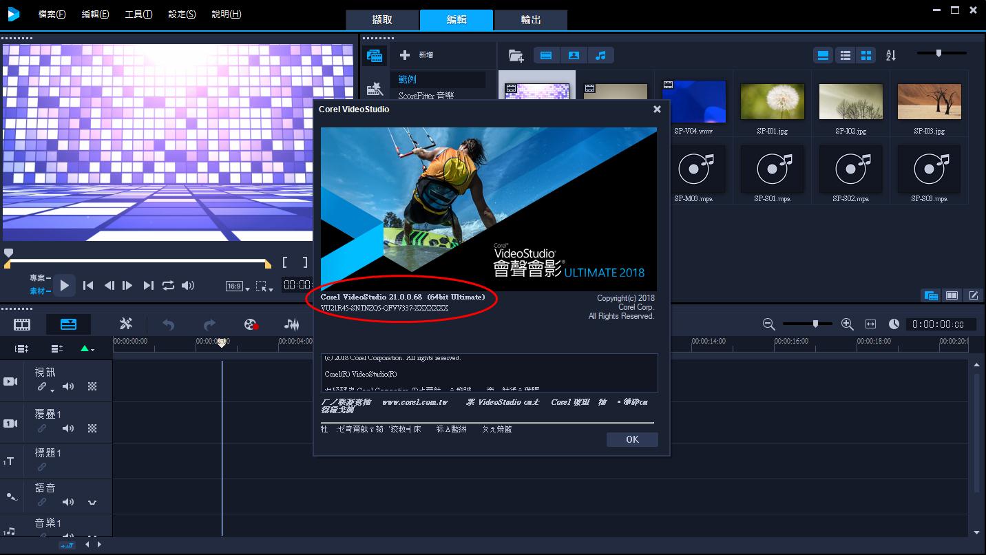Open the 16:9 aspect ratio dropdown
The height and width of the screenshot is (555, 986).
click(x=238, y=286)
